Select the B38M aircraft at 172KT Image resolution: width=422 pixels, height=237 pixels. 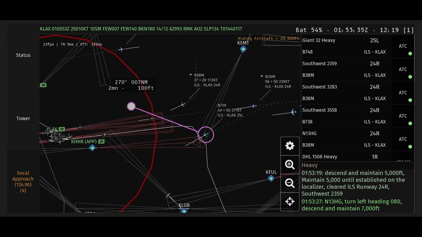[182, 105]
